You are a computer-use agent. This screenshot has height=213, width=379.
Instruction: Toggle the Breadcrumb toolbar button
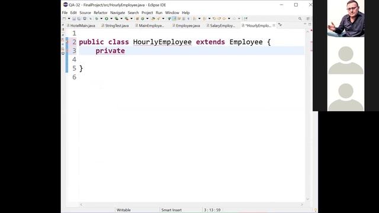point(169,18)
